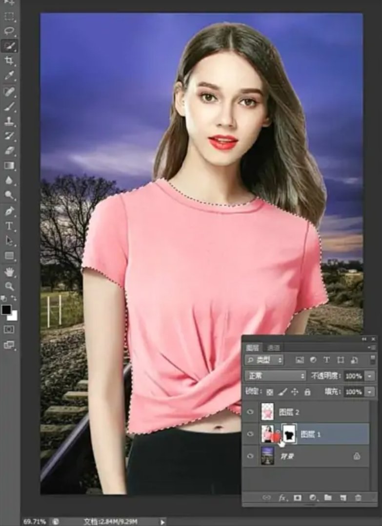Select the Hand tool
This screenshot has height=526, width=382.
[x=9, y=271]
